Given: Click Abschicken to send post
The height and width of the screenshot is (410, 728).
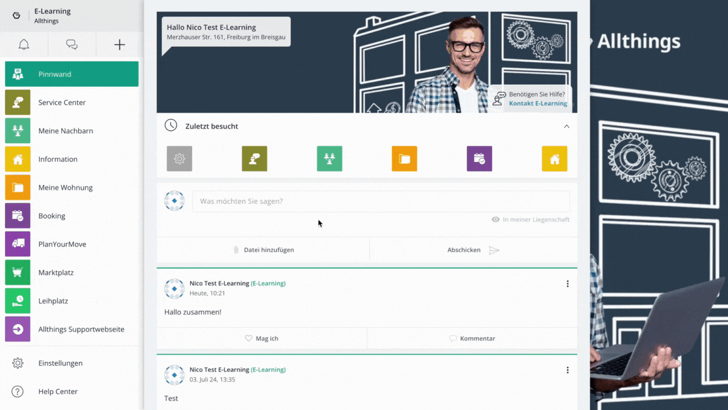Looking at the screenshot, I should click(473, 250).
